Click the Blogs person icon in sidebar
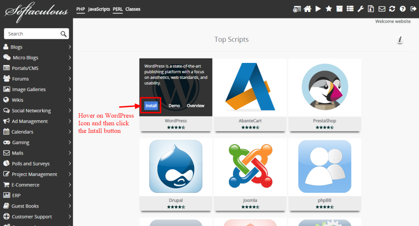 pos(6,47)
